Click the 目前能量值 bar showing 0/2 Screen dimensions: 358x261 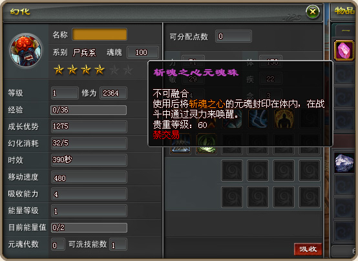(x=89, y=227)
